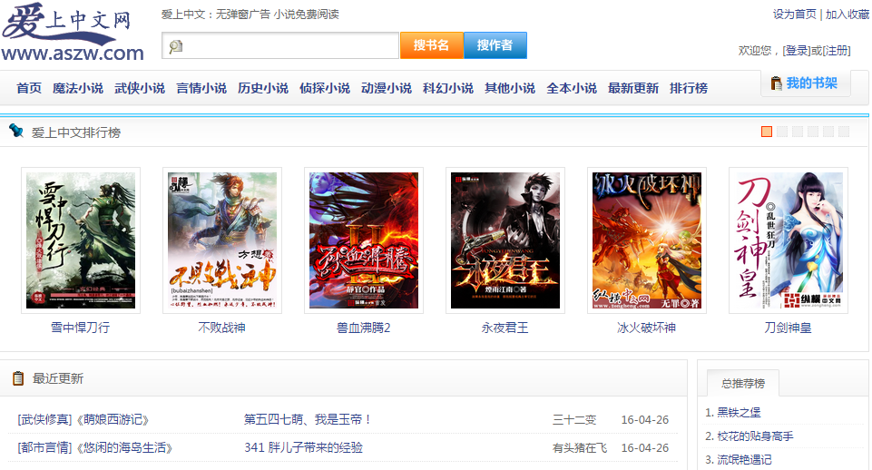This screenshot has width=872, height=470.
Task: Click the [武侠修真] category tag
Action: (45, 419)
